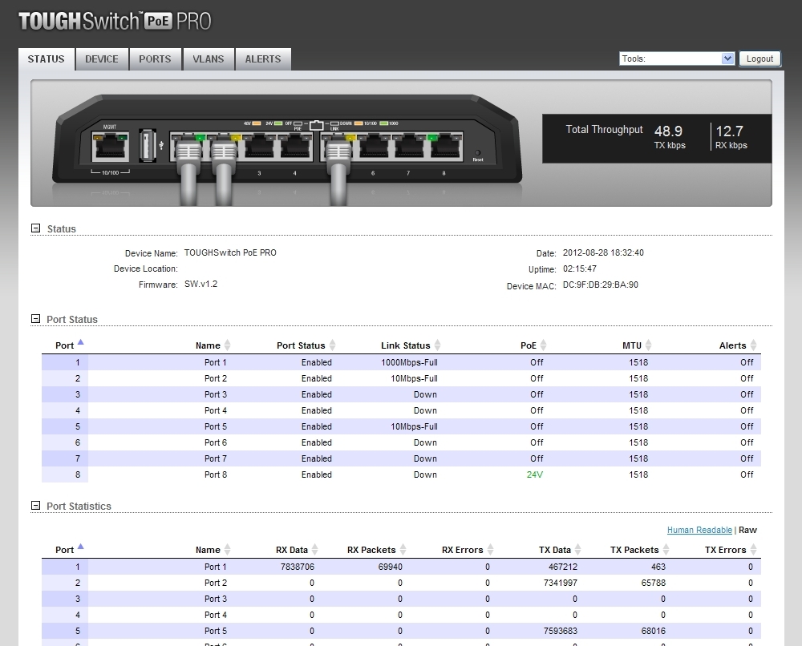Select the MAC address DC:9F:DB:29:BA:90
Screen dimensions: 802x646
[x=601, y=285]
